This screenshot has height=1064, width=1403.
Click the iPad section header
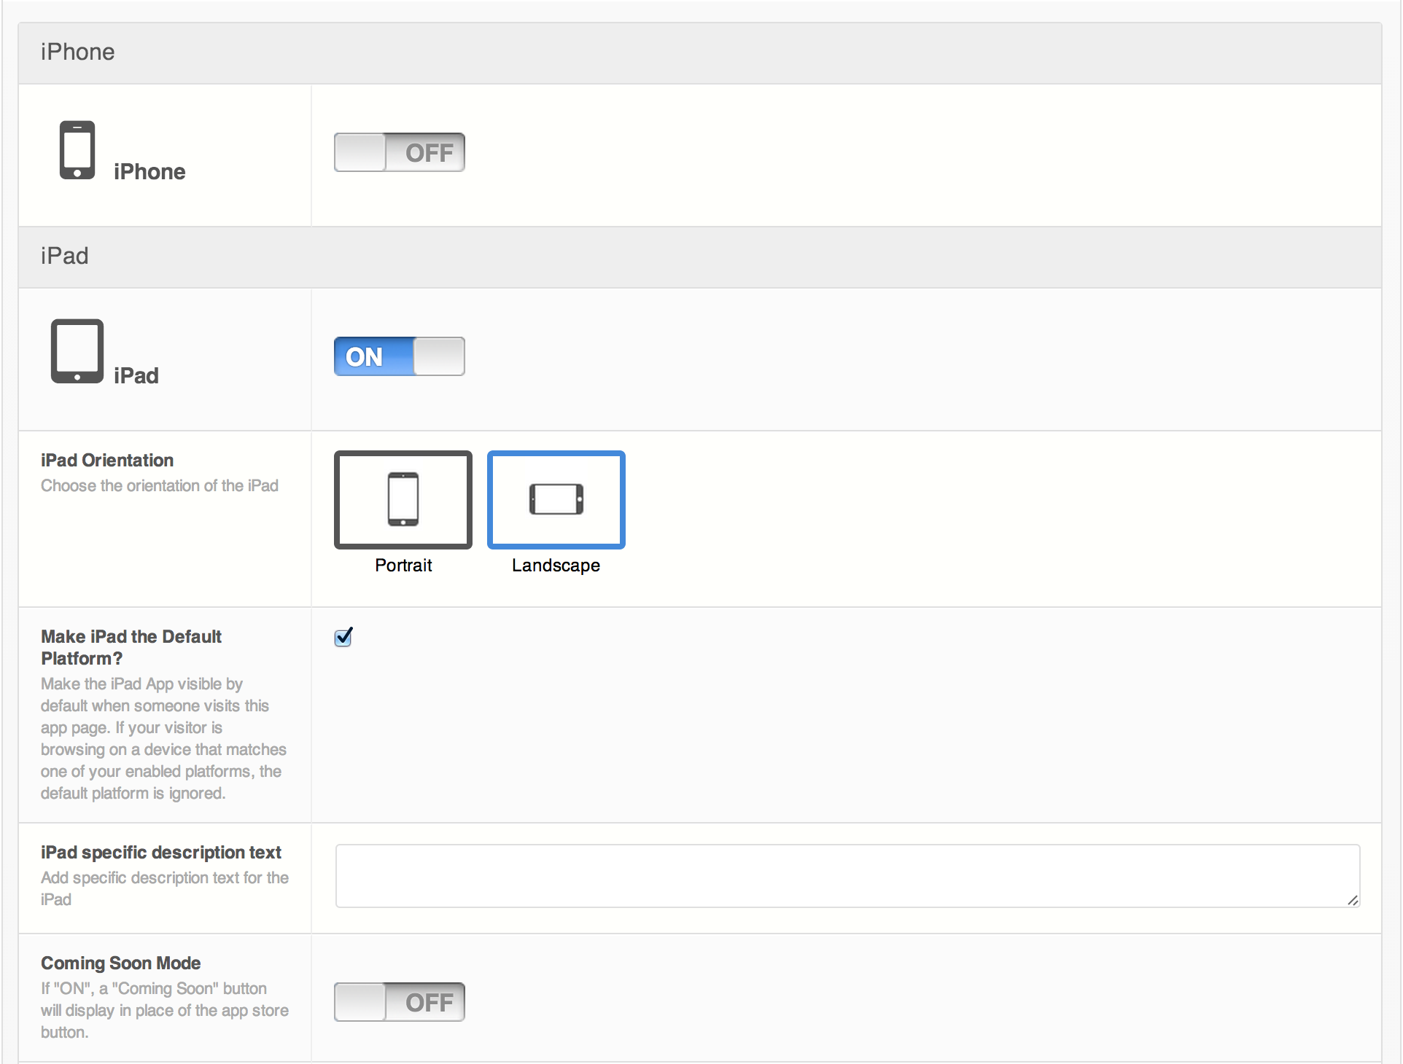coord(700,257)
